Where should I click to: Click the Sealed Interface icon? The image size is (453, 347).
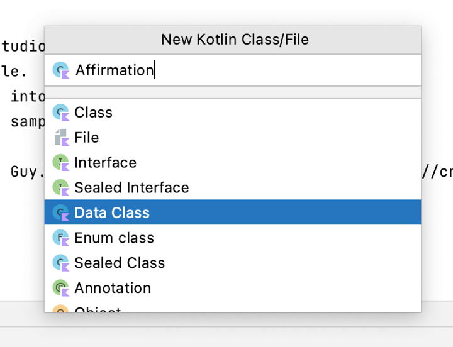(61, 188)
